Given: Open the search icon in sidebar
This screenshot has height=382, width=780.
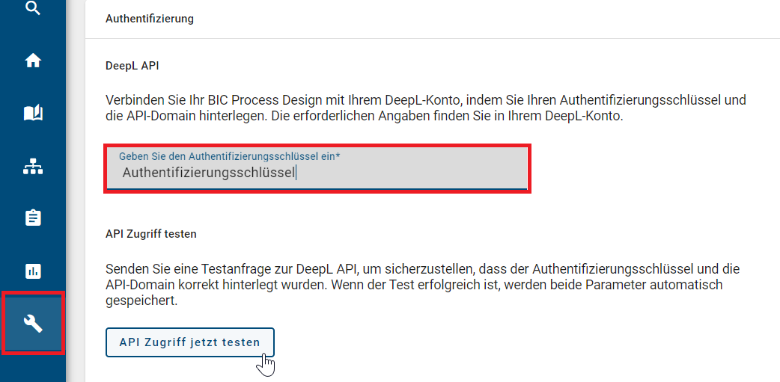Looking at the screenshot, I should pos(33,8).
